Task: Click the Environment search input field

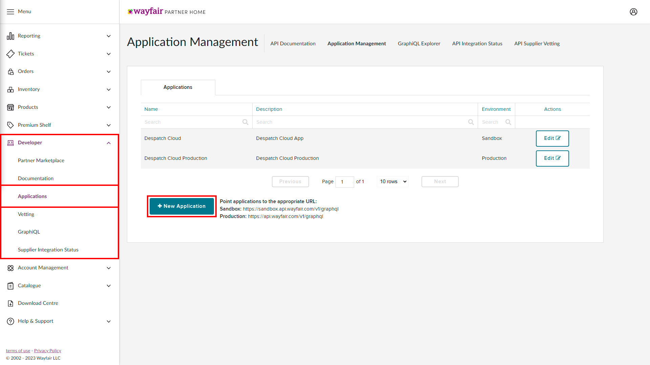Action: coord(496,122)
